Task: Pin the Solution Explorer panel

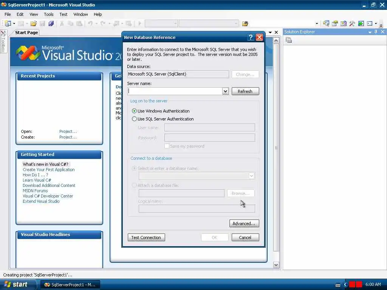Action: coord(376,32)
